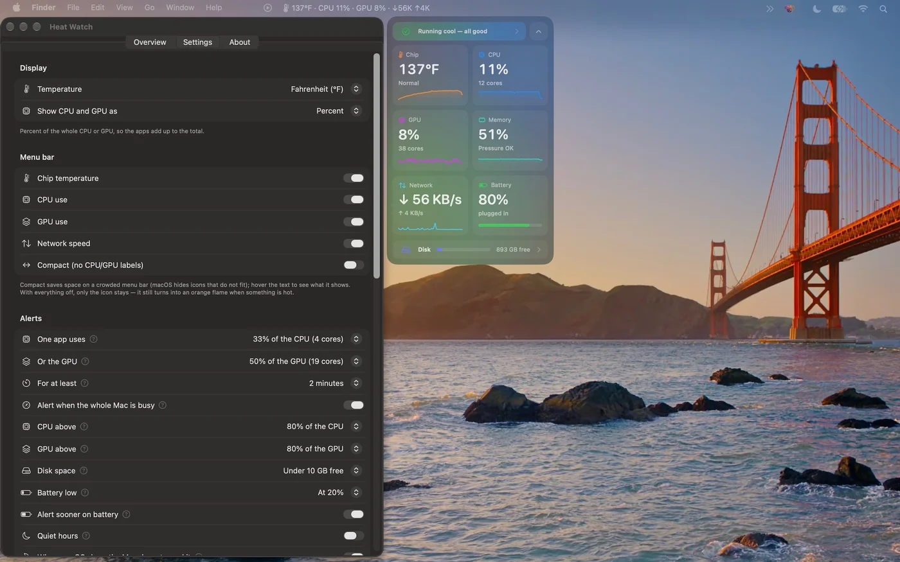Toggle GPU use menu bar switch

point(354,222)
